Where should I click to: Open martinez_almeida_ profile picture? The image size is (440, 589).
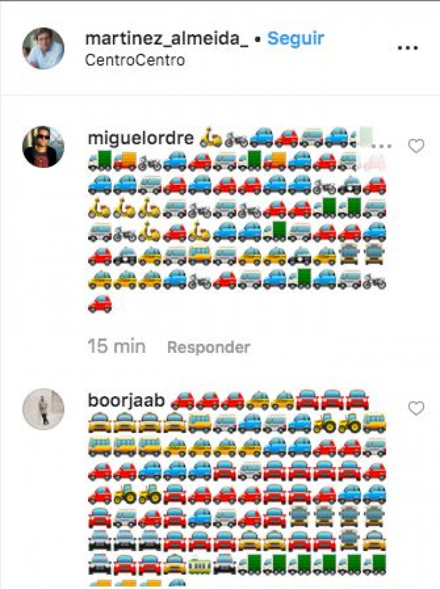(43, 48)
